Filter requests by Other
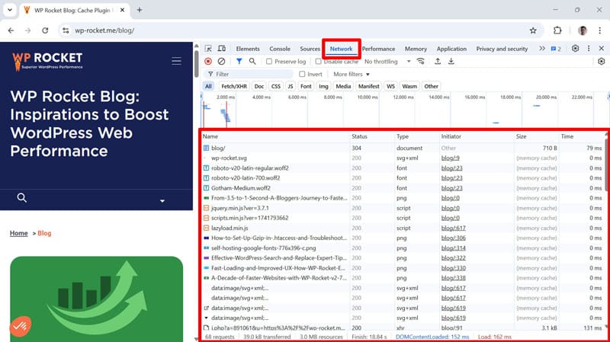Image resolution: width=610 pixels, height=342 pixels. 431,86
